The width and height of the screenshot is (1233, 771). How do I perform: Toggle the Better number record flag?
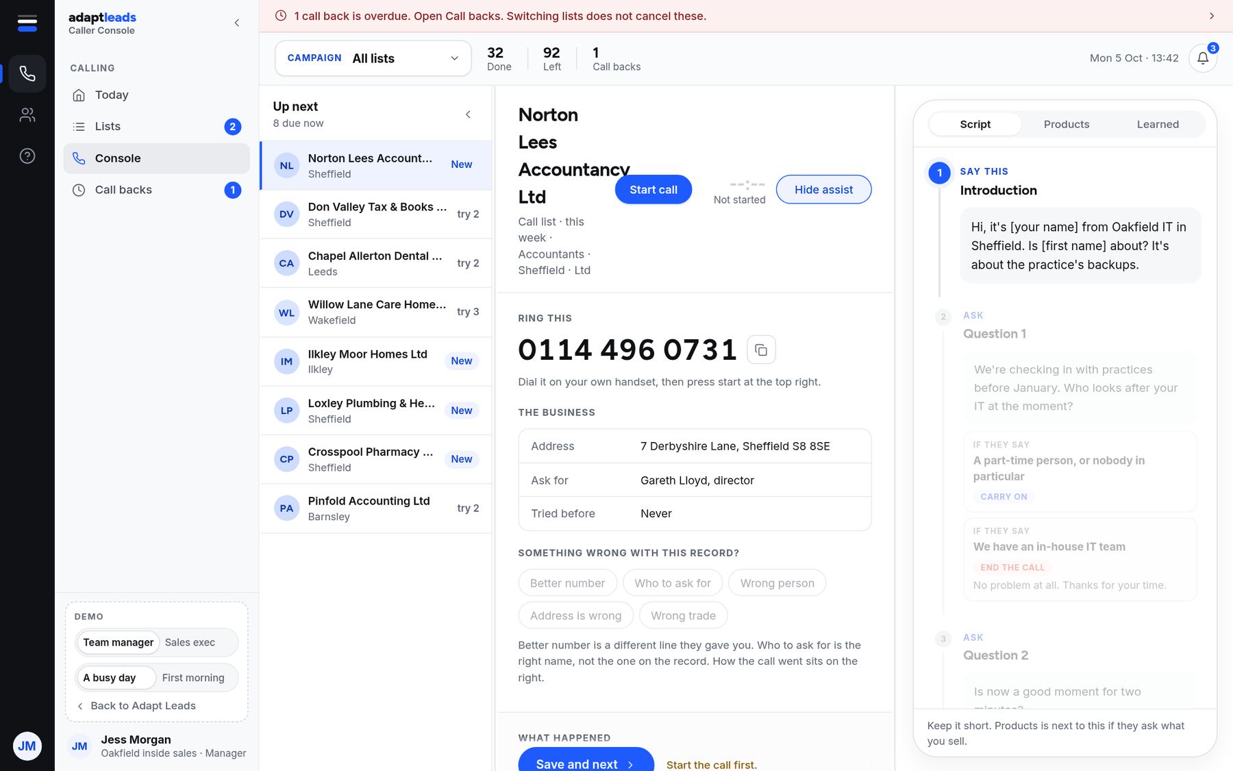567,583
